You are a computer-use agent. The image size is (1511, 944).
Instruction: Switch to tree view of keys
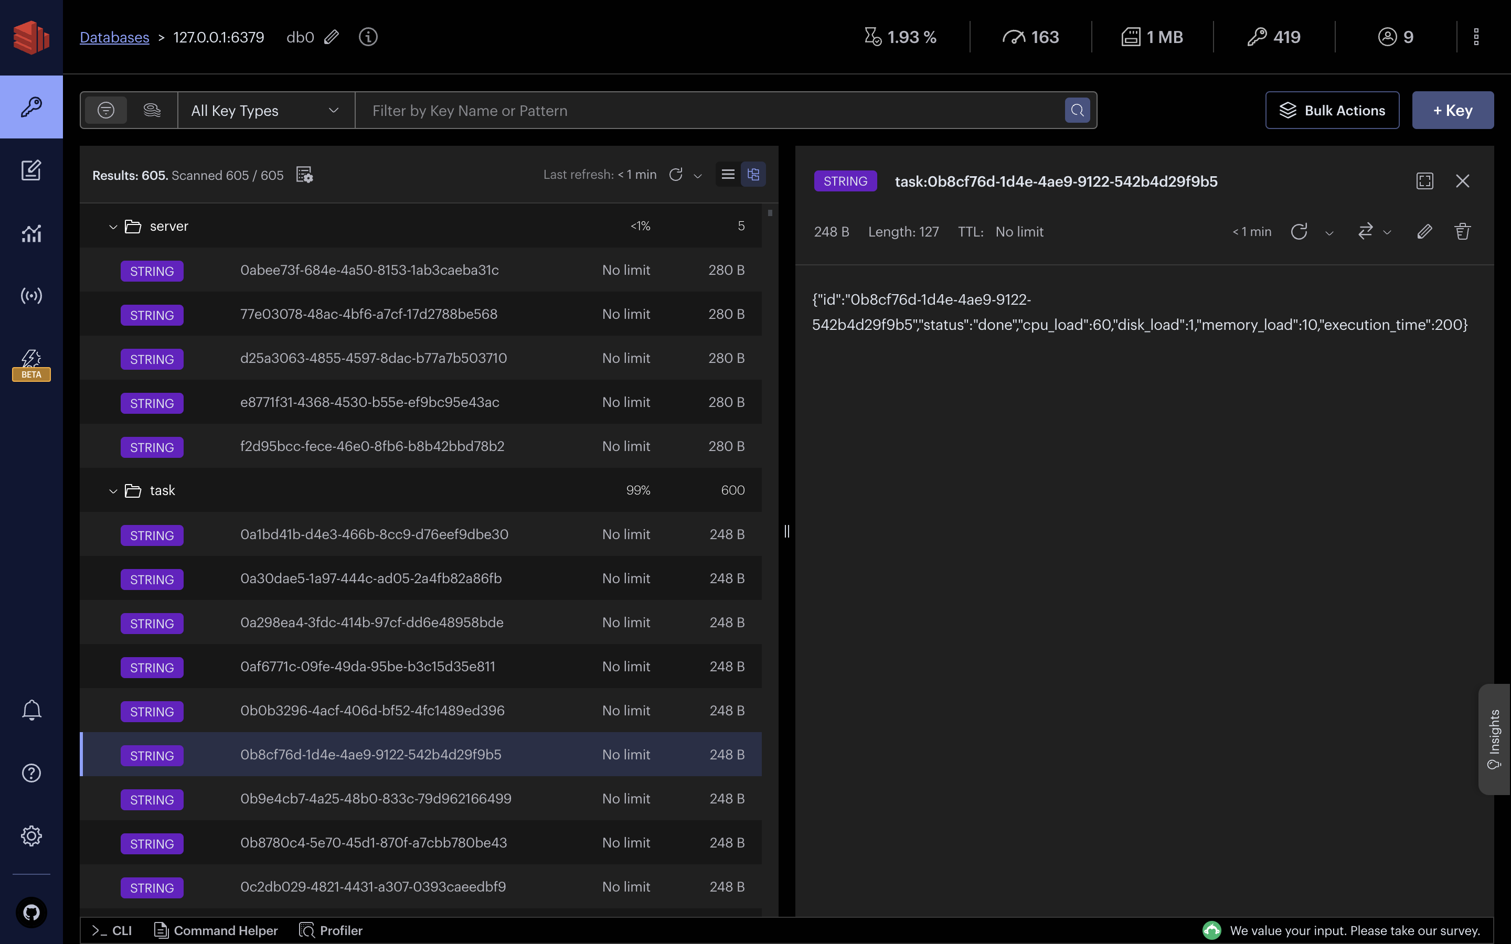click(753, 174)
